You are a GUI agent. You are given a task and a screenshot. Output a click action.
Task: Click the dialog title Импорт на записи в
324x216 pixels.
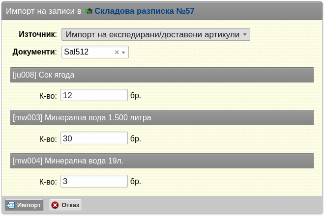point(44,11)
